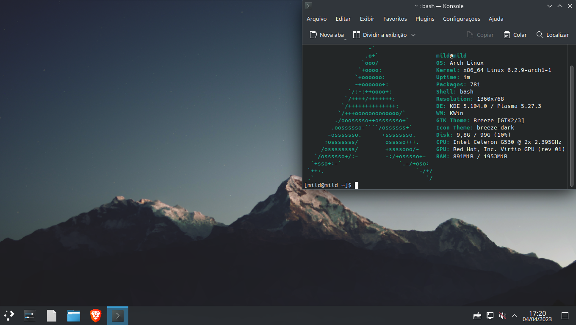The height and width of the screenshot is (325, 576).
Task: Open the Favoritos menu
Action: 395,19
